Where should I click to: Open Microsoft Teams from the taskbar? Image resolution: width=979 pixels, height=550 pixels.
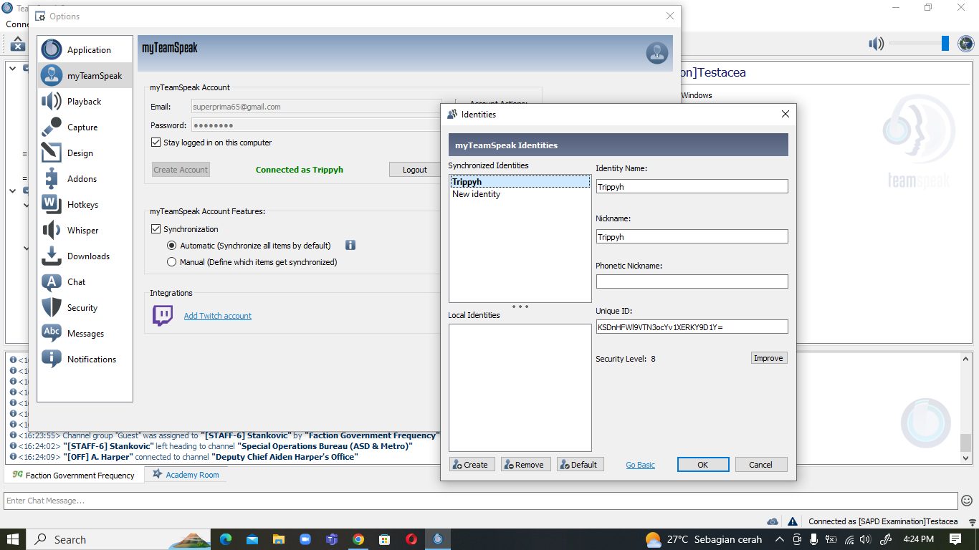[332, 539]
